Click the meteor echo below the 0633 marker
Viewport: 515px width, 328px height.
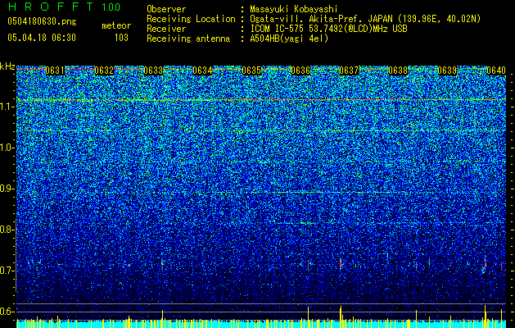point(162,263)
